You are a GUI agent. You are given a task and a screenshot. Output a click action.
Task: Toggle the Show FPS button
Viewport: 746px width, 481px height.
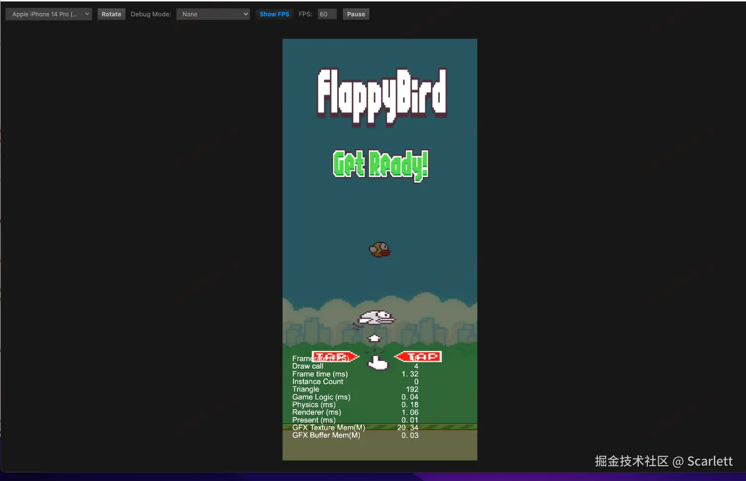pyautogui.click(x=274, y=14)
